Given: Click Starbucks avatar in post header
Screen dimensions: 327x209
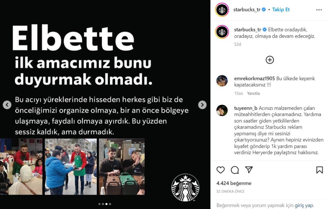Looking at the screenshot, I should coord(222,10).
